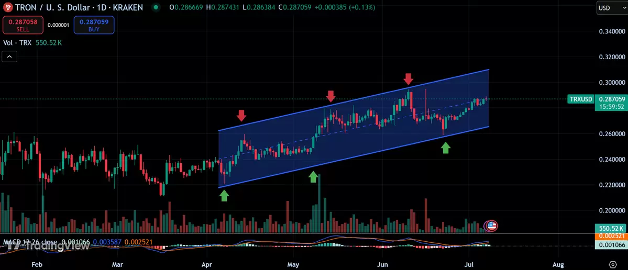Click the TRON coin logo icon

tap(7, 7)
